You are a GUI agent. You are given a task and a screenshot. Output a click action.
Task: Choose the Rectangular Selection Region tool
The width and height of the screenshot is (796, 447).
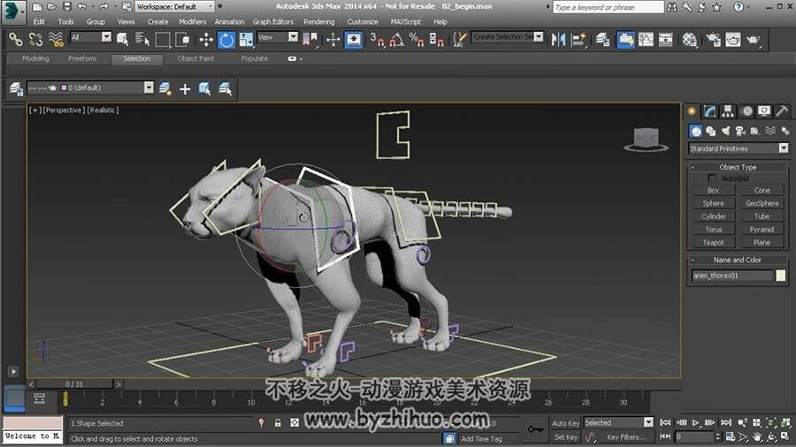click(x=163, y=39)
